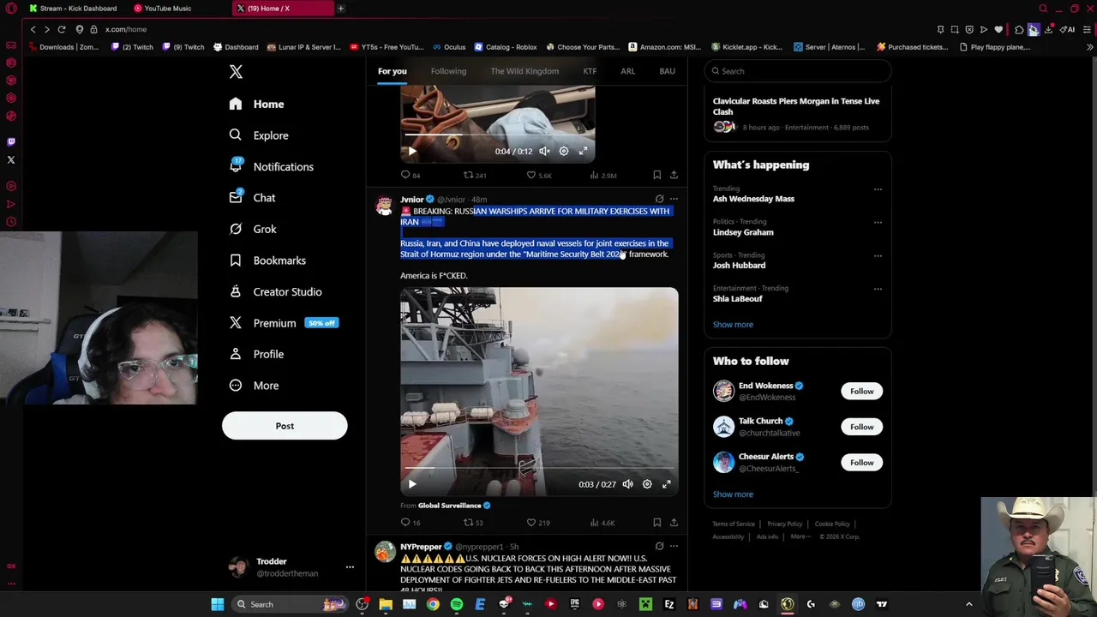Open Bookmarks in the sidebar
The image size is (1097, 617).
(267, 261)
